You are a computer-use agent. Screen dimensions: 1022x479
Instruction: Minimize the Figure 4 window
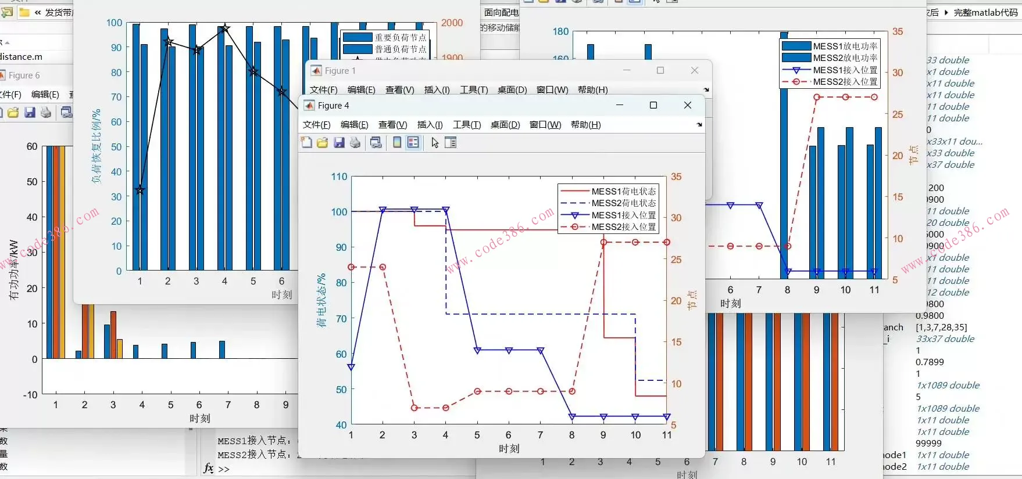tap(619, 105)
